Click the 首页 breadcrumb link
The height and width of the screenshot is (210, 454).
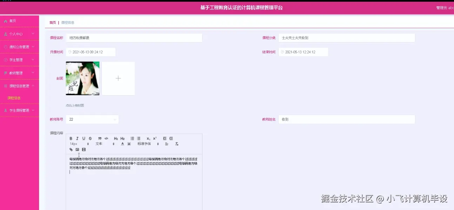(53, 22)
